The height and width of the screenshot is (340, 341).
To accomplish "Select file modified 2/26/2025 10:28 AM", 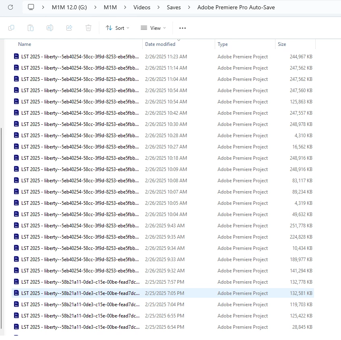I will [x=163, y=135].
